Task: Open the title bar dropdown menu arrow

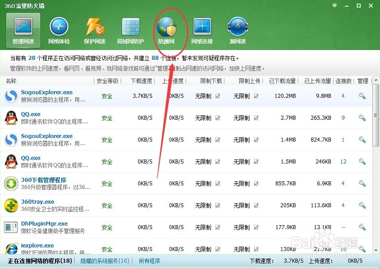Action: [335, 5]
